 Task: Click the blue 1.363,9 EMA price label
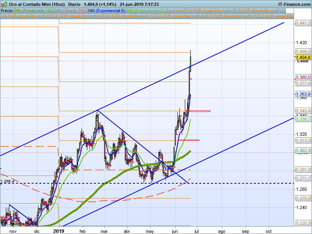pyautogui.click(x=303, y=94)
